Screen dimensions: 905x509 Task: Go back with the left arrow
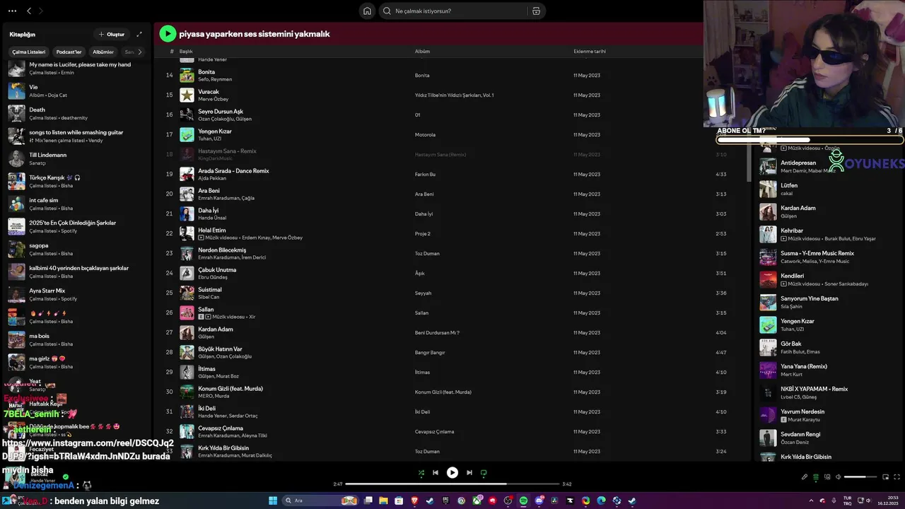click(29, 11)
